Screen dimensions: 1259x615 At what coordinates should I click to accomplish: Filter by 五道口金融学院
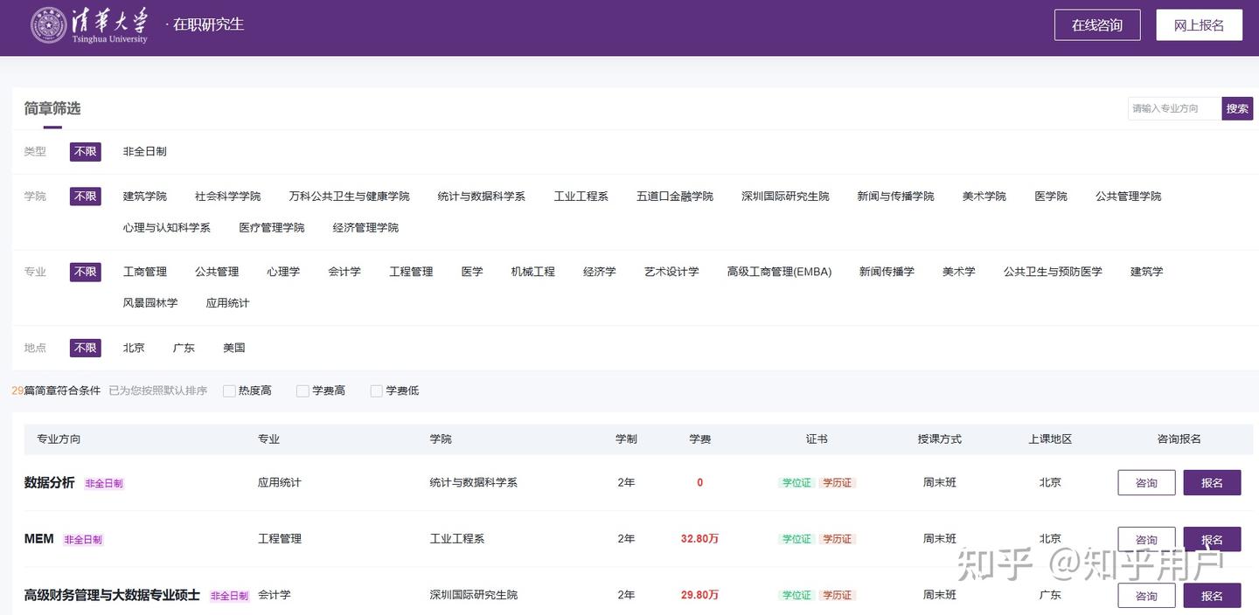tap(675, 197)
